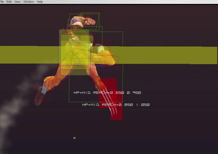Open the Window menu
This screenshot has width=218, height=154.
click(x=29, y=2)
